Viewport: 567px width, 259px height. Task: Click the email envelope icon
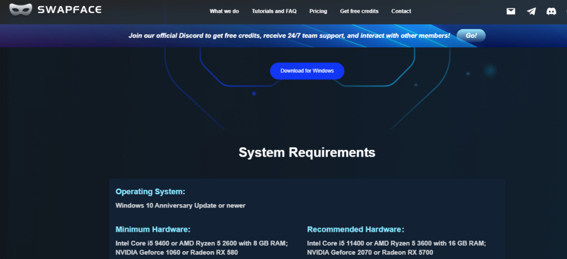[x=511, y=11]
